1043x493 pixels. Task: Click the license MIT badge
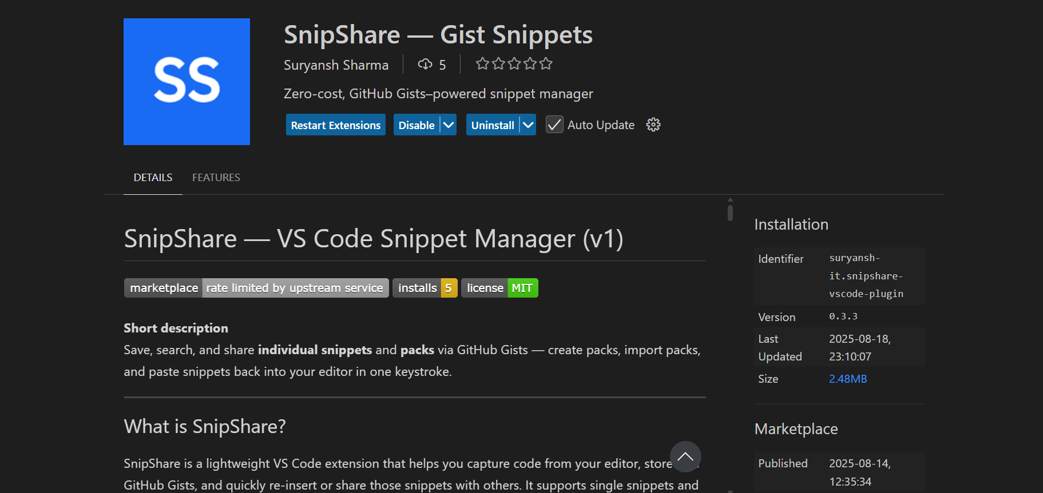click(499, 288)
